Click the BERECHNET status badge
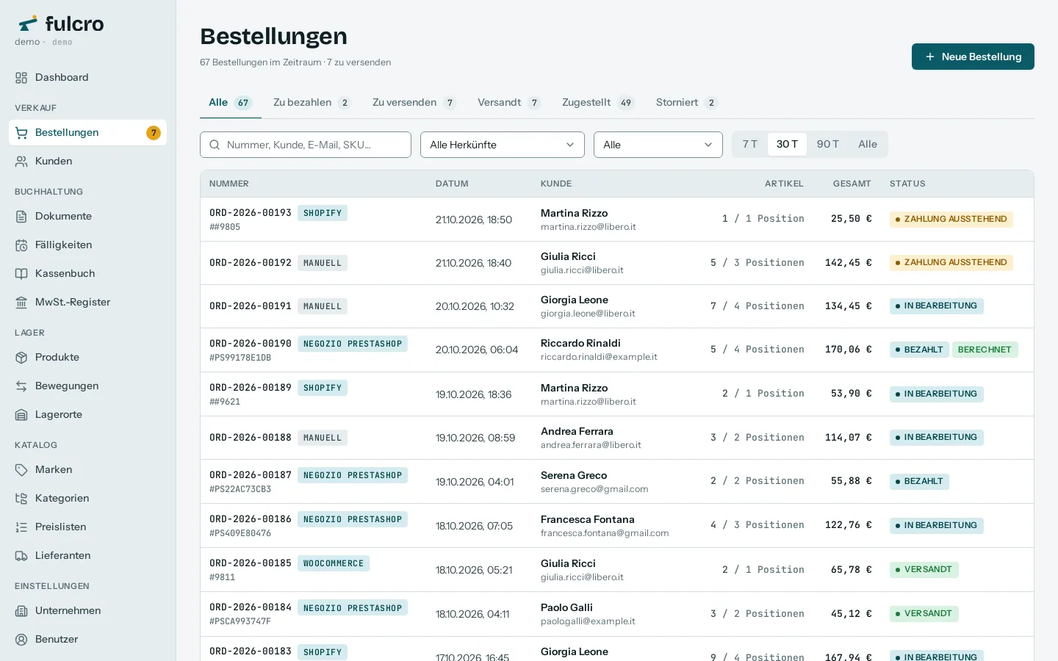Image resolution: width=1058 pixels, height=661 pixels. point(985,350)
